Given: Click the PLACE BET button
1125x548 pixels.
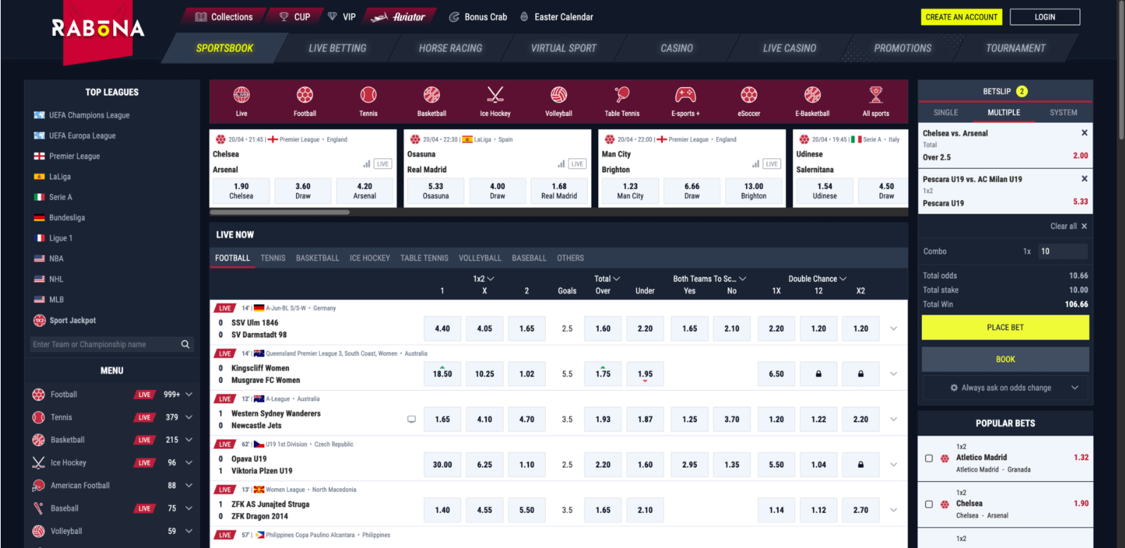Looking at the screenshot, I should pyautogui.click(x=1005, y=327).
